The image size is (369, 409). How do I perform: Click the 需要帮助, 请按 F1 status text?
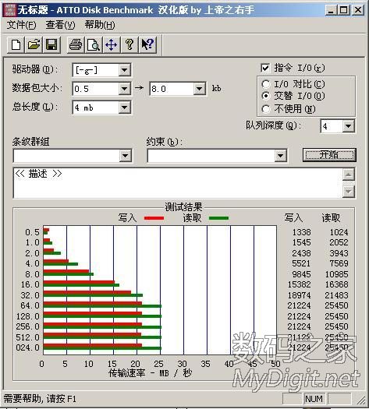[x=40, y=399]
